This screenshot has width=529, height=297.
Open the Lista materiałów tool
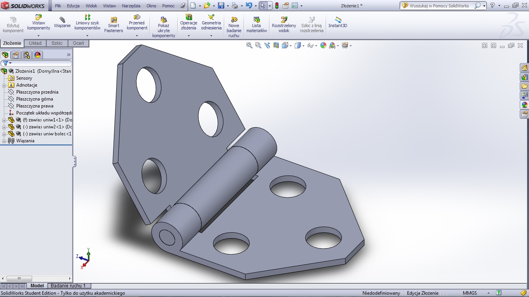coord(257,25)
